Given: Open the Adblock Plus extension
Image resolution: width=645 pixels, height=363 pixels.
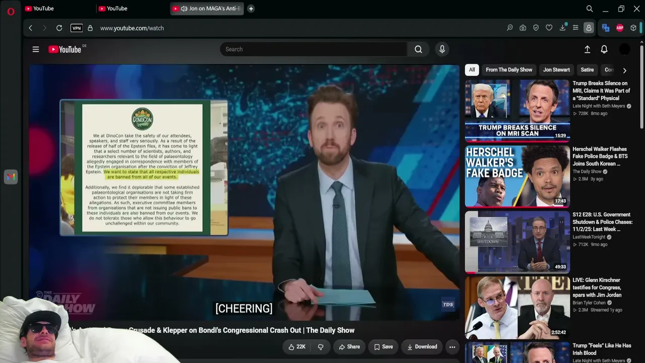Looking at the screenshot, I should 620,28.
